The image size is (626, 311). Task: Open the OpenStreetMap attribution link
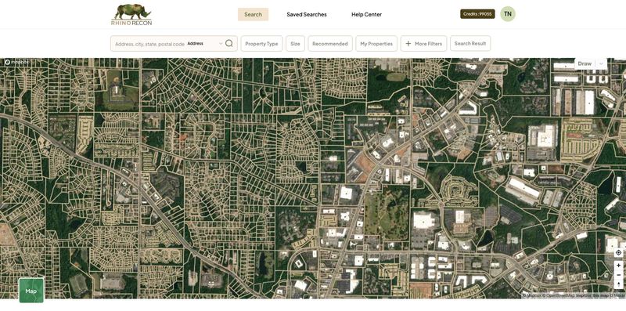coord(558,296)
